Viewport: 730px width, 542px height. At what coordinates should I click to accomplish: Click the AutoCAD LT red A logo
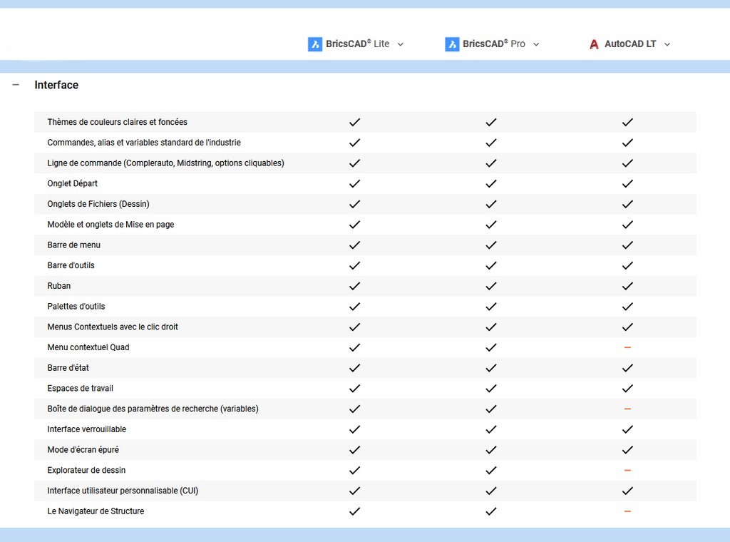click(594, 44)
